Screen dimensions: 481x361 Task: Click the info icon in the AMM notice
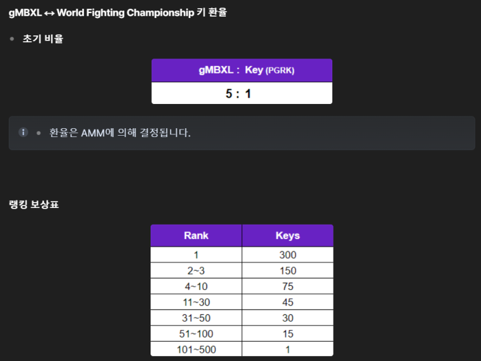(x=23, y=132)
